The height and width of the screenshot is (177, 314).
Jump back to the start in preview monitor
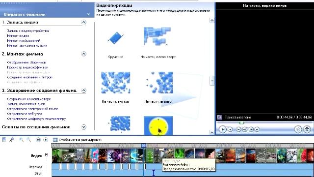pos(238,130)
